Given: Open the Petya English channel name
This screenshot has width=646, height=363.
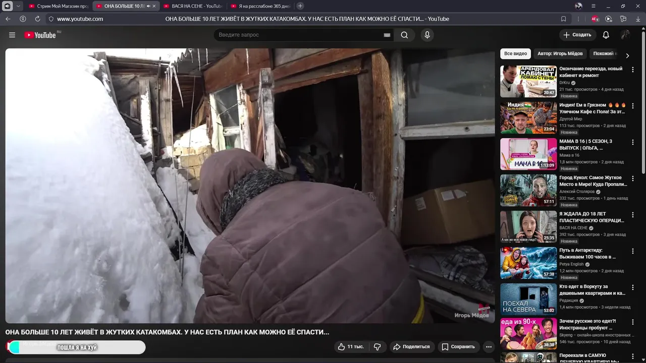Looking at the screenshot, I should click(571, 264).
